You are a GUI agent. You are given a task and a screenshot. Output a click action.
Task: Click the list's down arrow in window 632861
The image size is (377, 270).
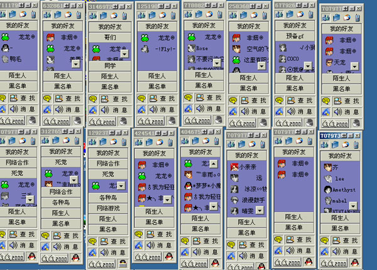click(76, 64)
